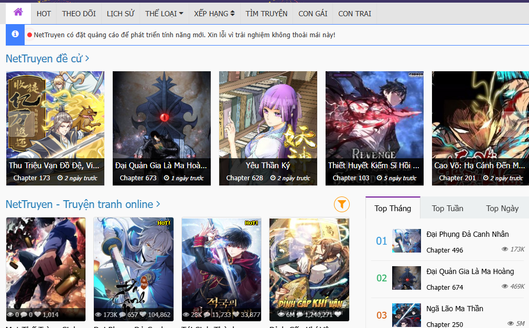Open the HOT menu item
The width and height of the screenshot is (529, 328).
coord(44,14)
